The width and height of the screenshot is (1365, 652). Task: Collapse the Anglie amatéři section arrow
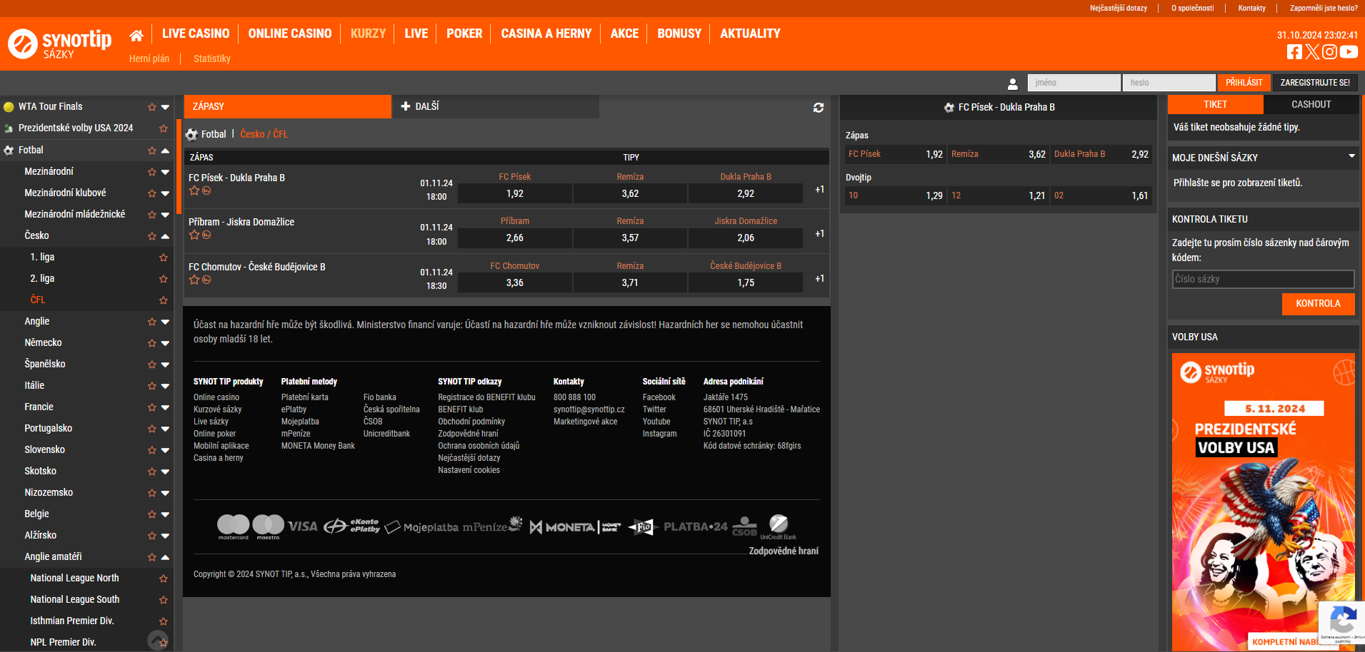pyautogui.click(x=165, y=557)
